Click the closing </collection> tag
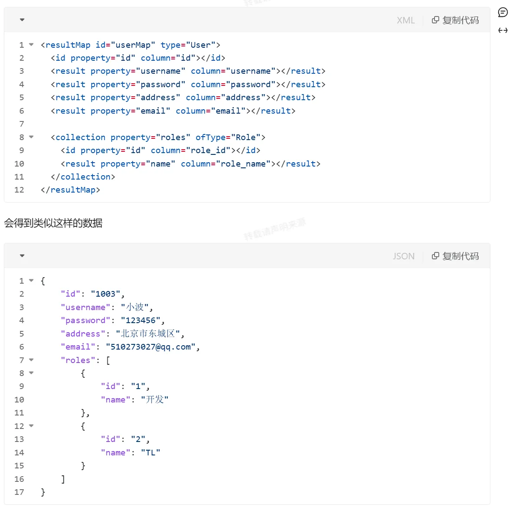Viewport: 529px width, 507px height. [83, 177]
